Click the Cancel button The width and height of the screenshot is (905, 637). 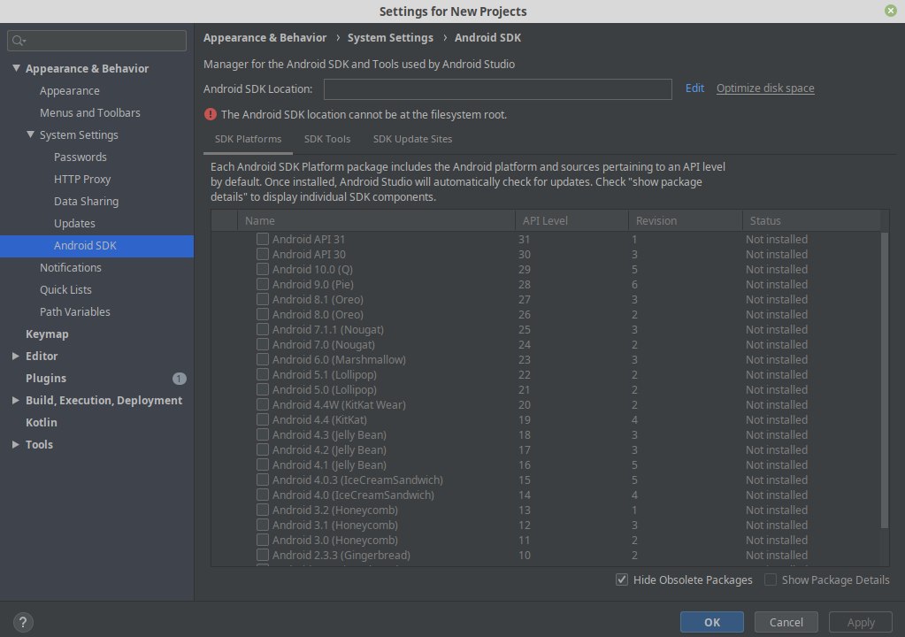pos(786,622)
